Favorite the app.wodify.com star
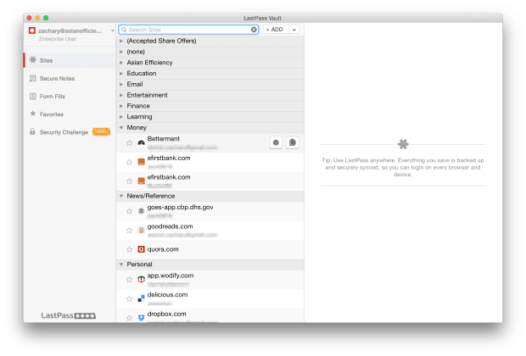 [129, 279]
